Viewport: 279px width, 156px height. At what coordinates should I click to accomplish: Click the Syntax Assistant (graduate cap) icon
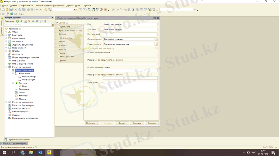tap(93, 10)
